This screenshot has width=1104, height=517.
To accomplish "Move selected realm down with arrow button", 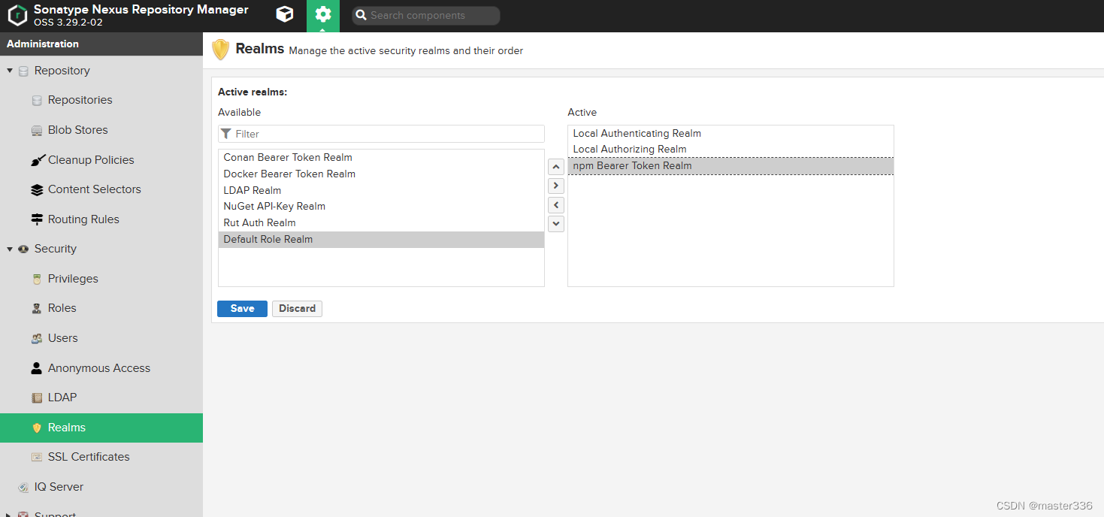I will pyautogui.click(x=556, y=223).
